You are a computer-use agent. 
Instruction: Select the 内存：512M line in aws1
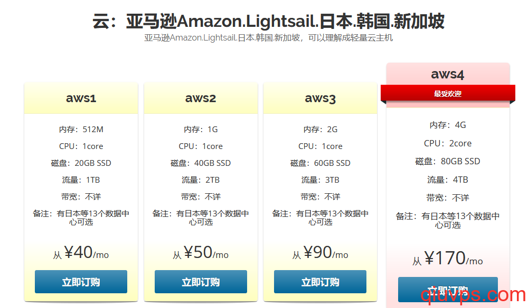[81, 130]
